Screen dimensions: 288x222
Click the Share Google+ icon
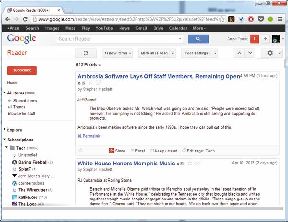(111, 151)
